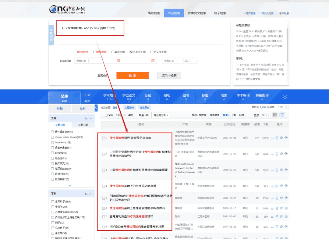The width and height of the screenshot is (329, 239).
Task: Download the first search result
Action: tap(272, 138)
